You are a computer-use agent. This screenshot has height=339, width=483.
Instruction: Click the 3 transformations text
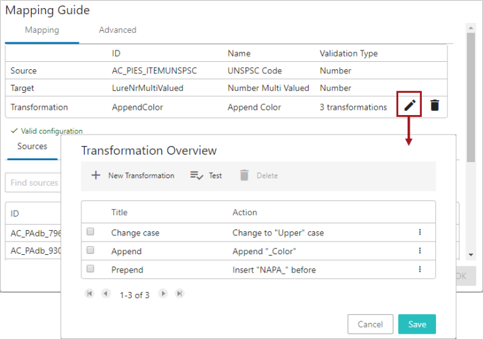(x=353, y=107)
